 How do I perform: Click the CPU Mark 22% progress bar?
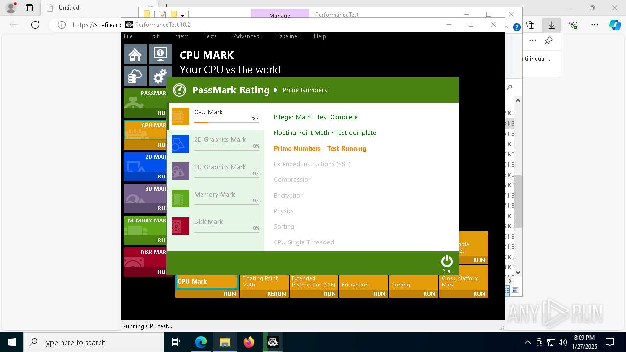coord(226,122)
